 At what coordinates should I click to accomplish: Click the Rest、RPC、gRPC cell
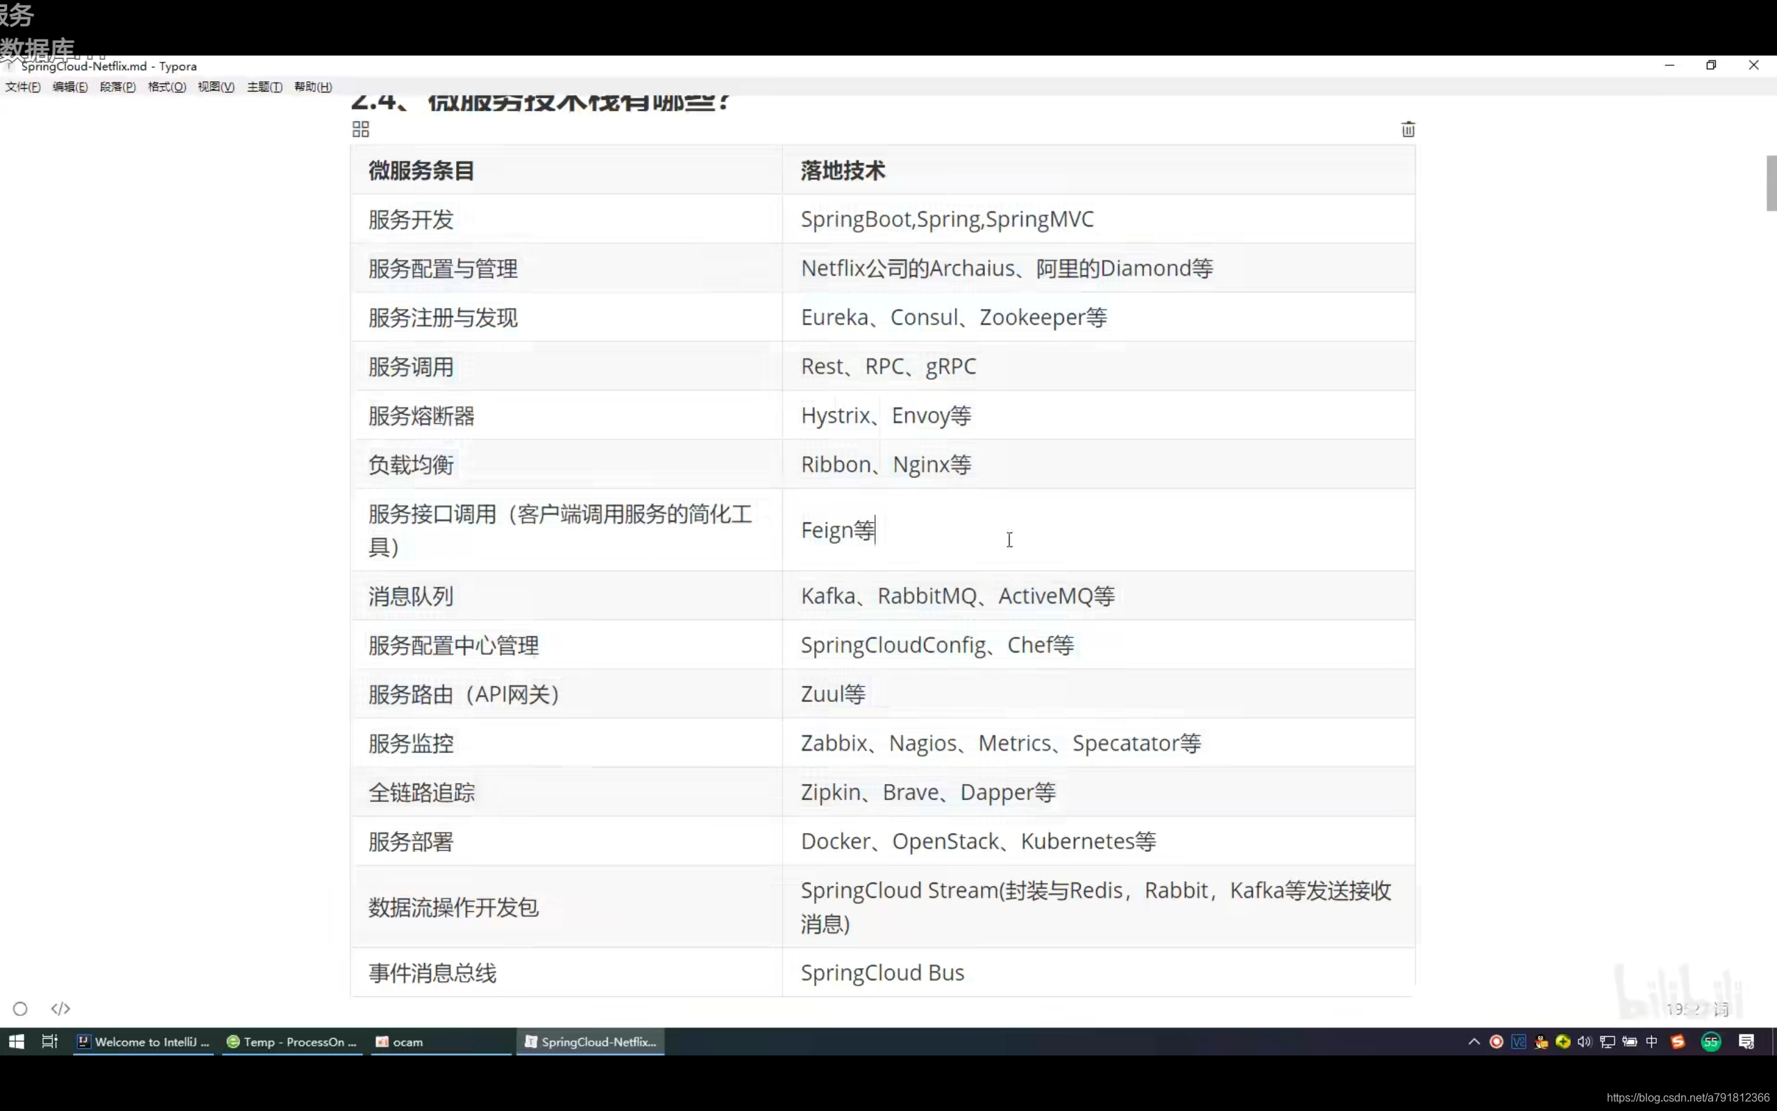click(1099, 366)
